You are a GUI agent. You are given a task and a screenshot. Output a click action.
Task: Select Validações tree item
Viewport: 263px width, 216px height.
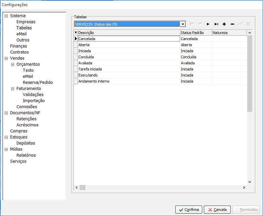[x=33, y=95]
